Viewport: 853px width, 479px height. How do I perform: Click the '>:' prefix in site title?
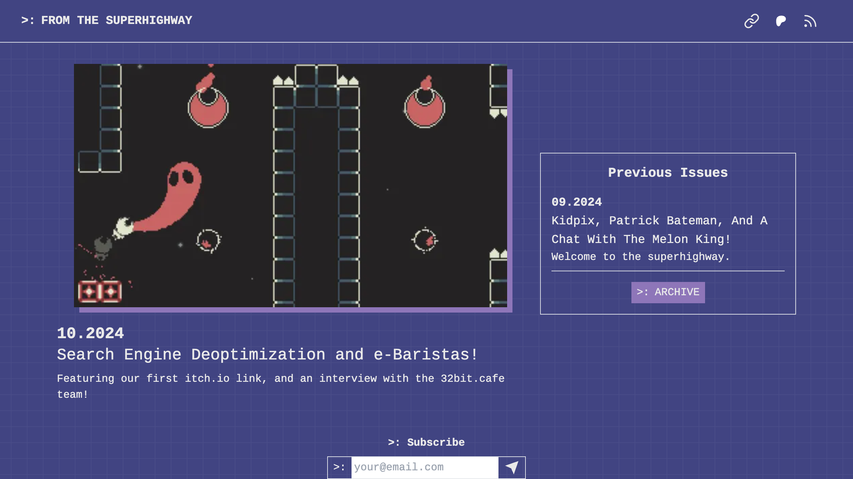[28, 20]
